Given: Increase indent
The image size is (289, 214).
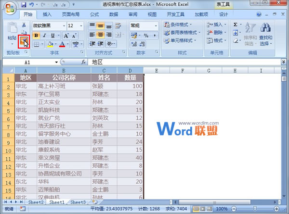Looking at the screenshot, I should pos(101,44).
